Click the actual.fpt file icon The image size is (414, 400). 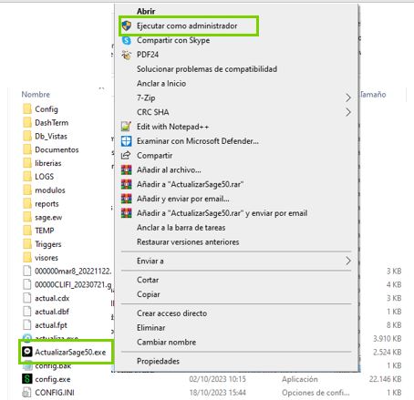[27, 325]
